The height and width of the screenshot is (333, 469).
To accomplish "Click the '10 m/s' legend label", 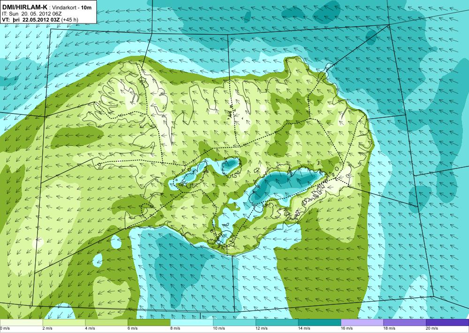I will (x=219, y=328).
